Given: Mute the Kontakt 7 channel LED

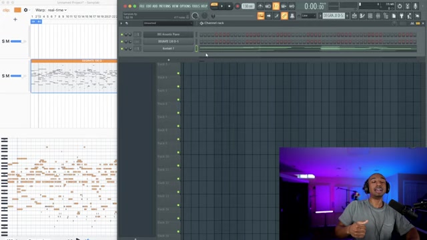Looking at the screenshot, I should pos(121,49).
